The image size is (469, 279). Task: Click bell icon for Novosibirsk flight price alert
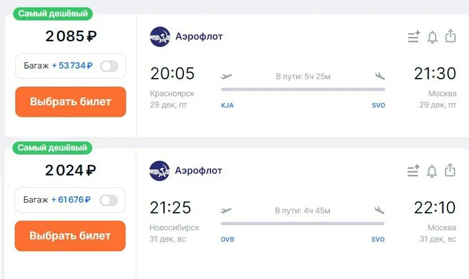coord(432,170)
